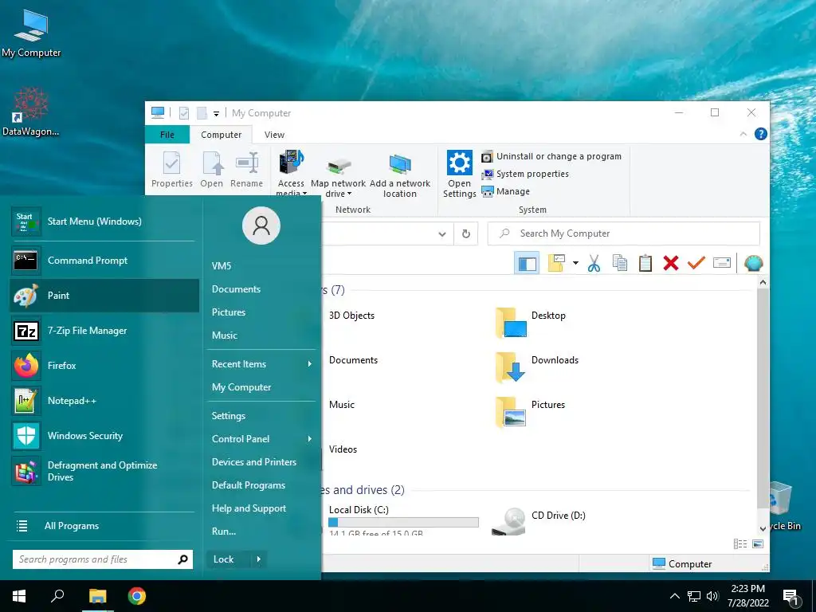816x612 pixels.
Task: Open Customize Quick Access Toolbar dropdown
Action: (216, 113)
